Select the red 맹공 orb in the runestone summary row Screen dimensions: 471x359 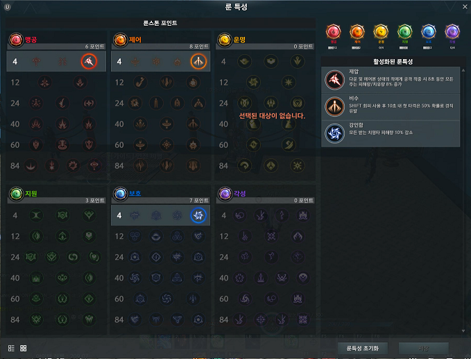[333, 32]
